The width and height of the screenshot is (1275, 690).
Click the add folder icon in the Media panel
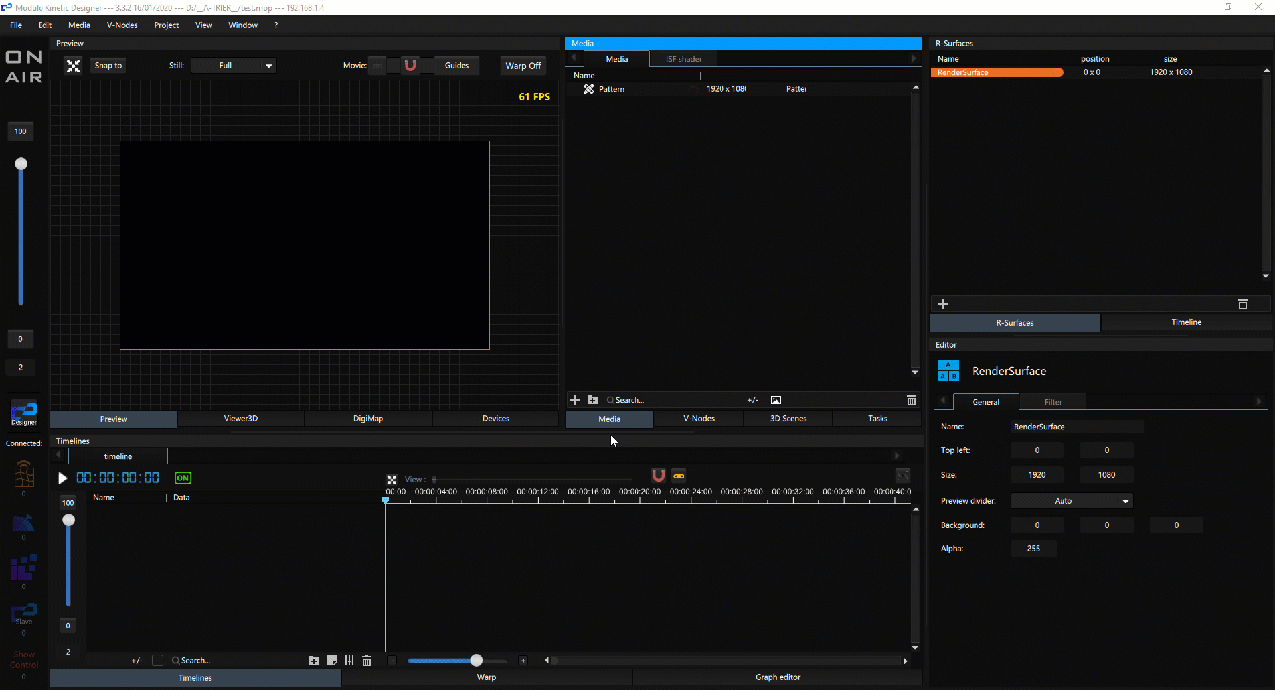[x=592, y=400]
